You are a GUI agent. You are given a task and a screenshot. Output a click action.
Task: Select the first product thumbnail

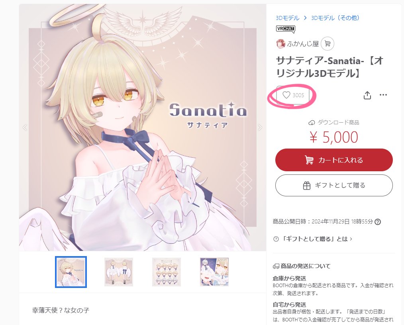tap(71, 272)
